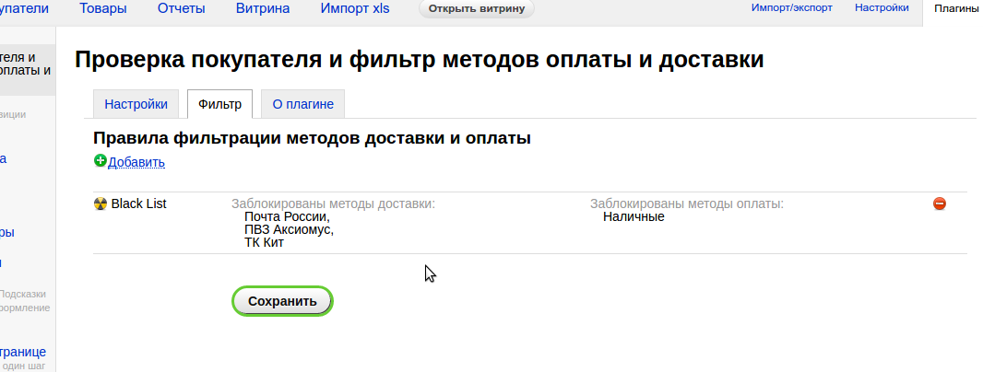The image size is (983, 372).
Task: Delete the Black List rule via red icon
Action: (939, 203)
